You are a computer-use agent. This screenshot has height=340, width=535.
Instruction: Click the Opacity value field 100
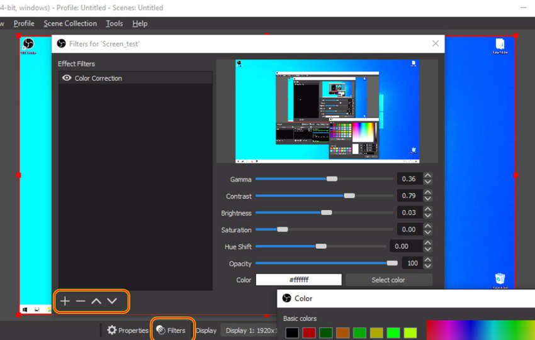(412, 263)
